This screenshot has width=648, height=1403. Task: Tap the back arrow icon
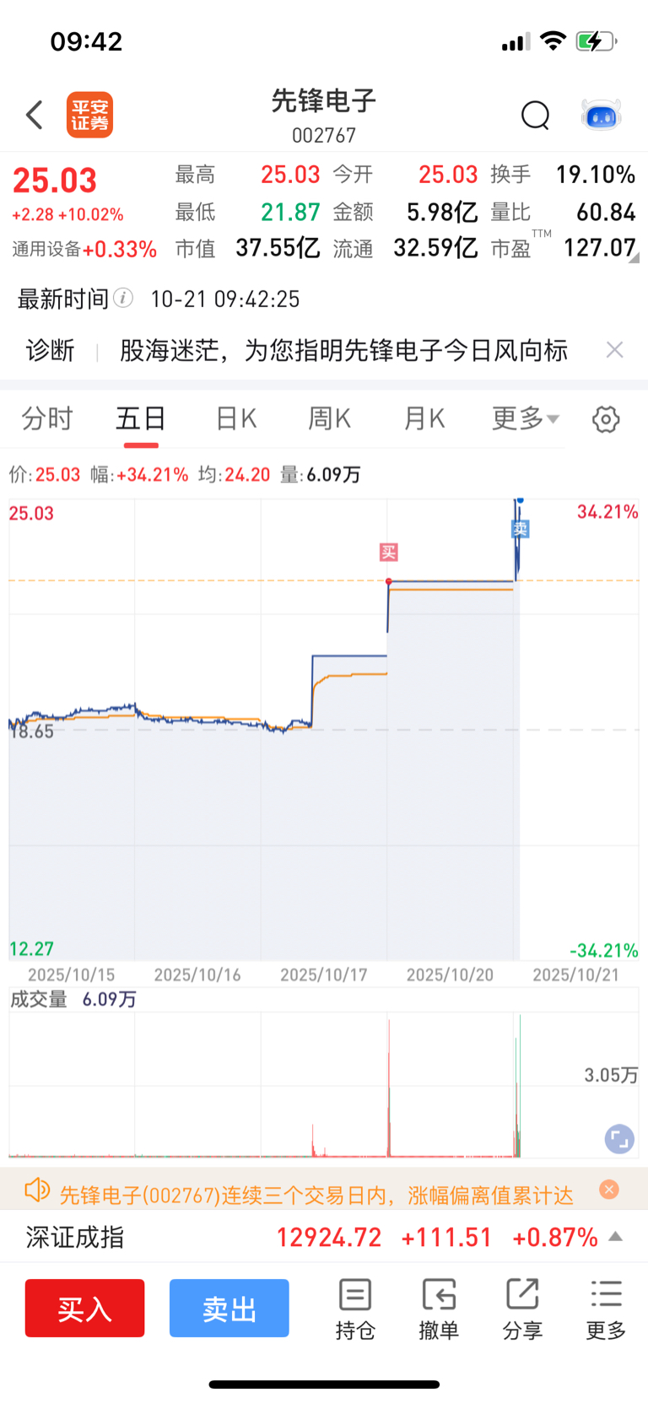click(35, 115)
